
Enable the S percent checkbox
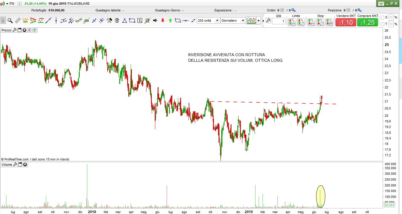[382, 18]
